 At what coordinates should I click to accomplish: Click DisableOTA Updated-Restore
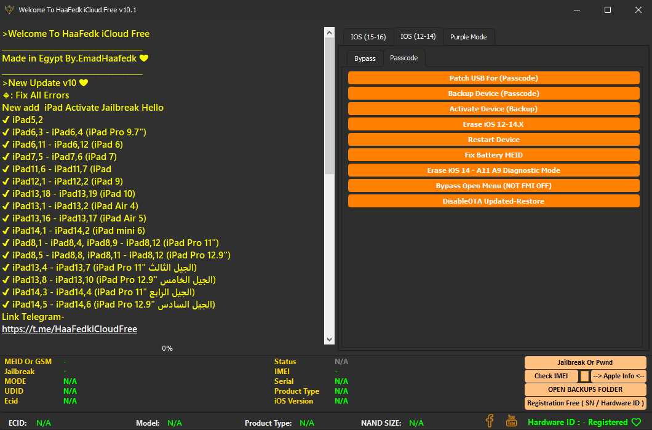493,201
